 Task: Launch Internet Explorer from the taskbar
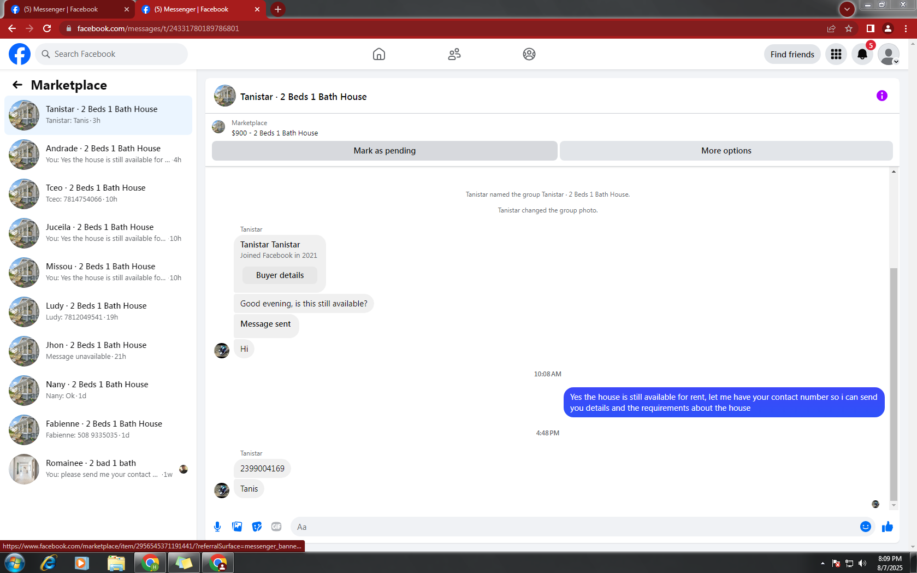click(49, 563)
